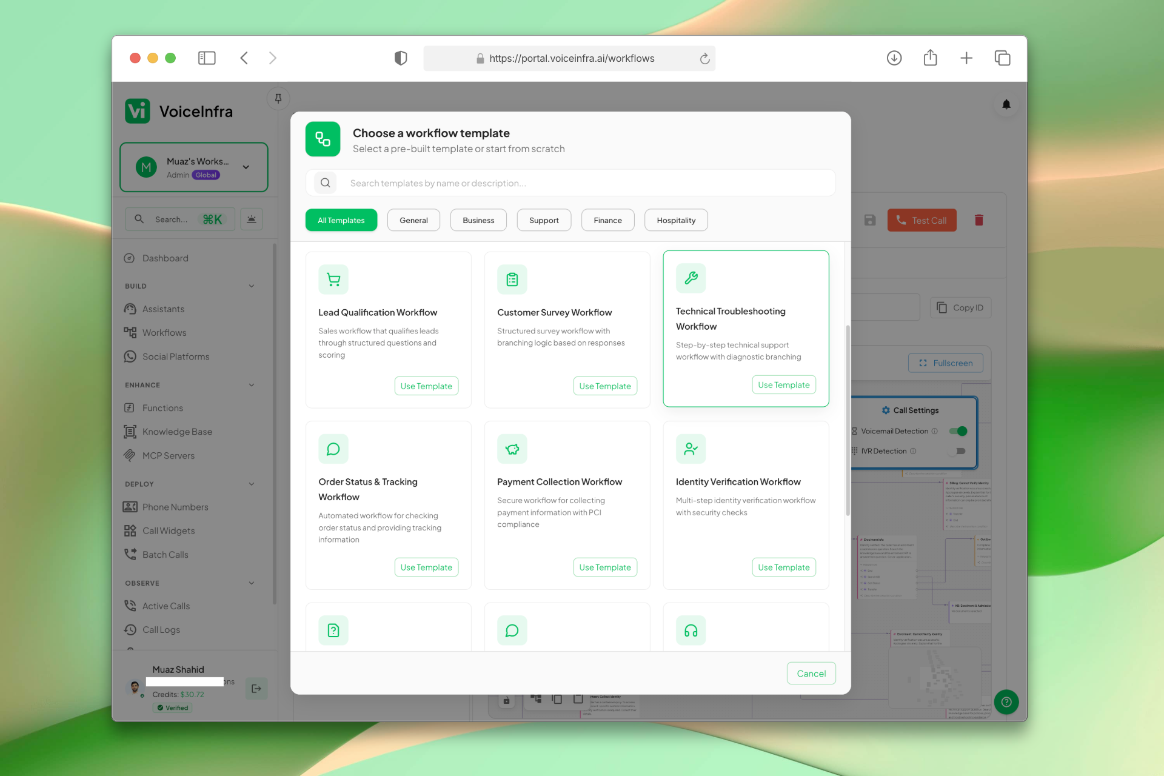Click the question document icon on bottom-left card
Image resolution: width=1164 pixels, height=776 pixels.
tap(333, 630)
